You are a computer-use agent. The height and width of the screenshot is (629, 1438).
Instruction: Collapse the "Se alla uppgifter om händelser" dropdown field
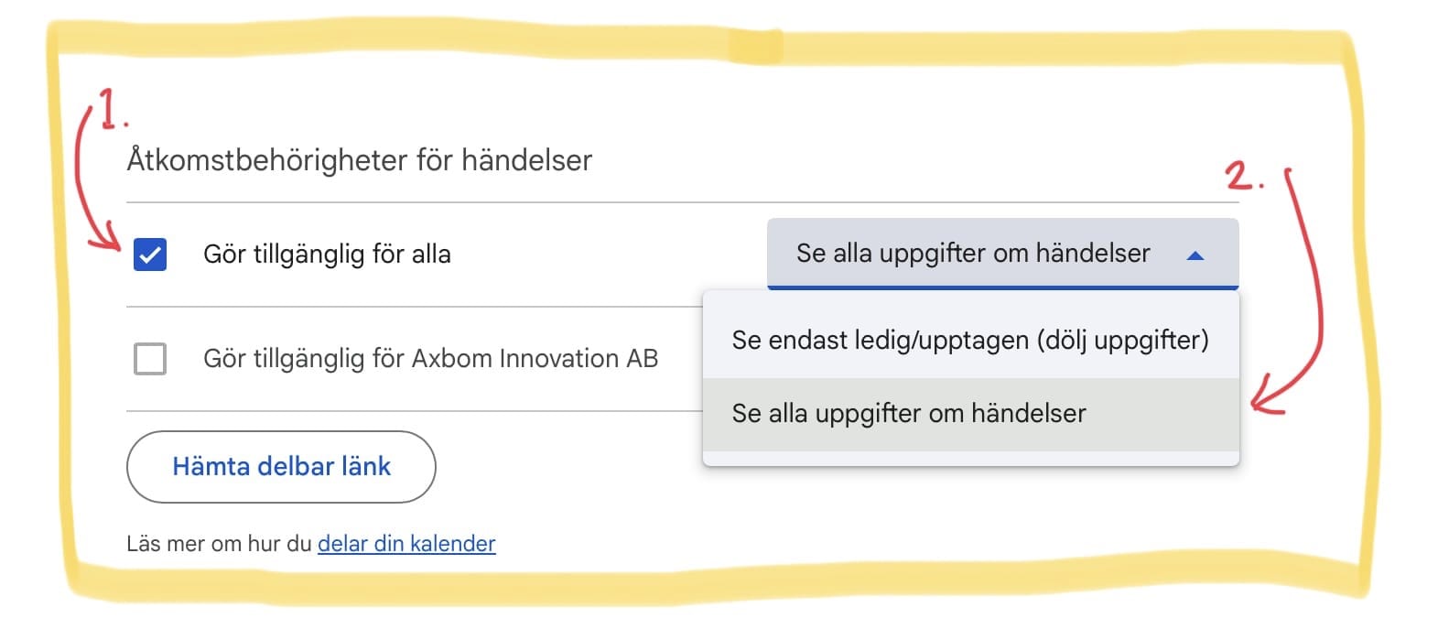(972, 254)
